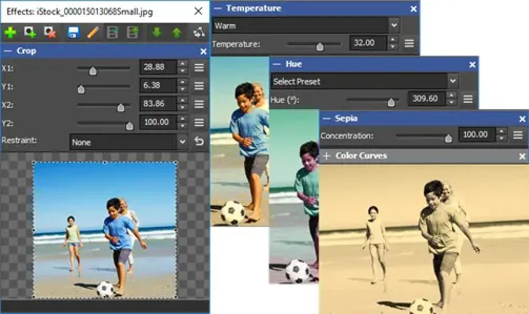Expand the Color Curves panel
This screenshot has height=314, width=529.
[x=326, y=155]
